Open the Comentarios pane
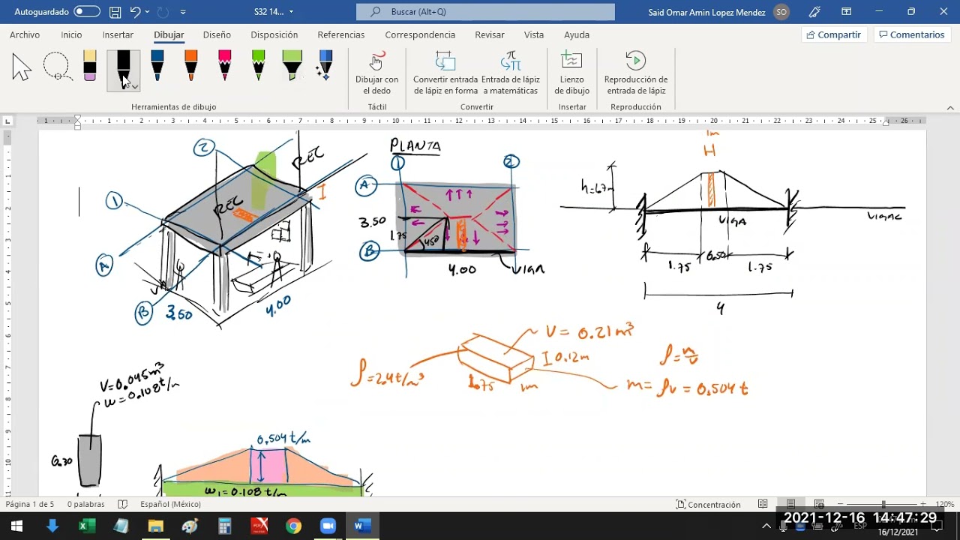This screenshot has height=540, width=960. 912,34
